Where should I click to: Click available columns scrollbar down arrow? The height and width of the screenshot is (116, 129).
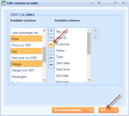[44, 80]
